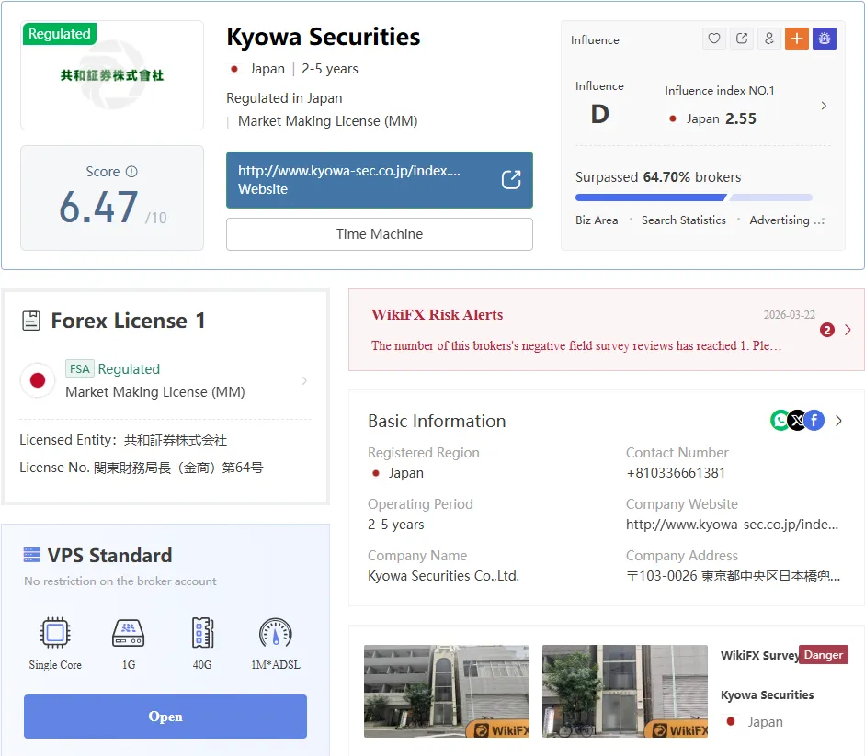Click the red risk alert count badge
This screenshot has height=756, width=865.
(x=827, y=330)
